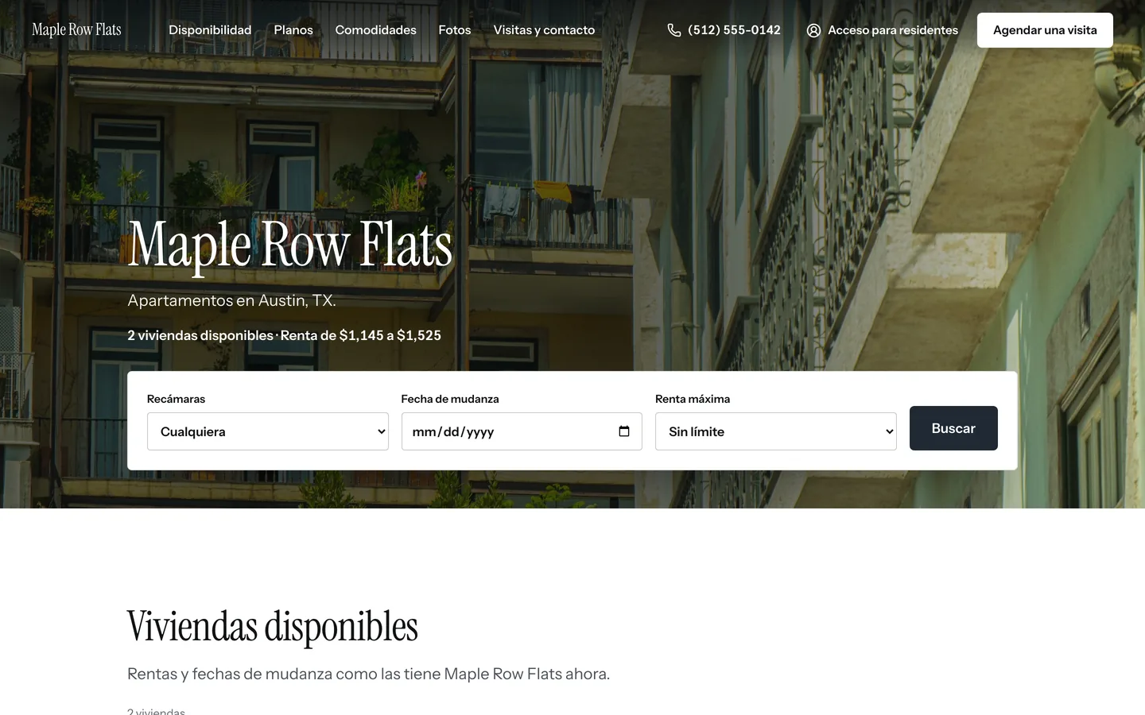Call the number (512) 555-0142

734,30
